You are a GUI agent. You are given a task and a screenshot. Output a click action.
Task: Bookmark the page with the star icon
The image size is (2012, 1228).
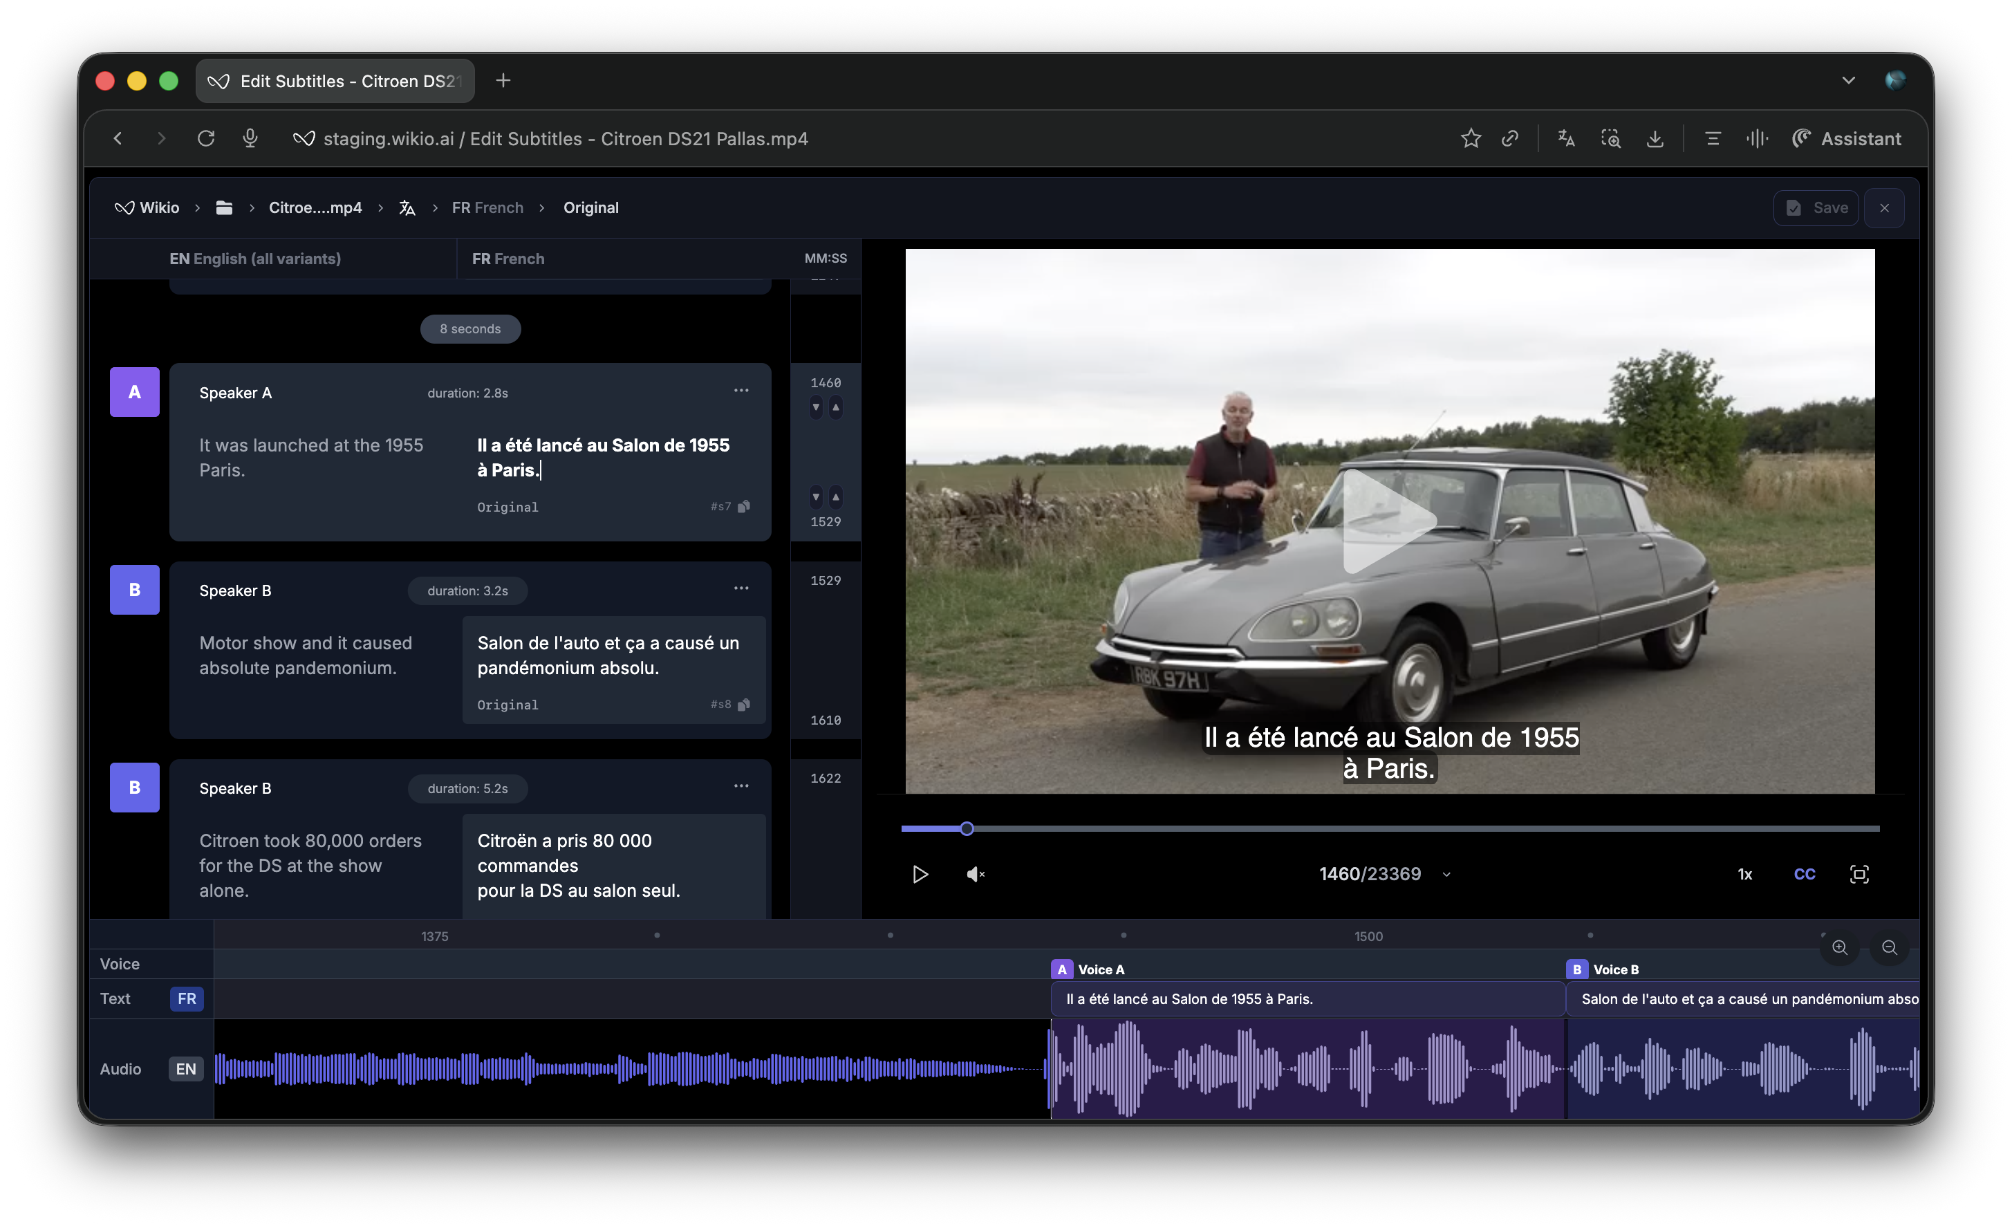[1471, 139]
